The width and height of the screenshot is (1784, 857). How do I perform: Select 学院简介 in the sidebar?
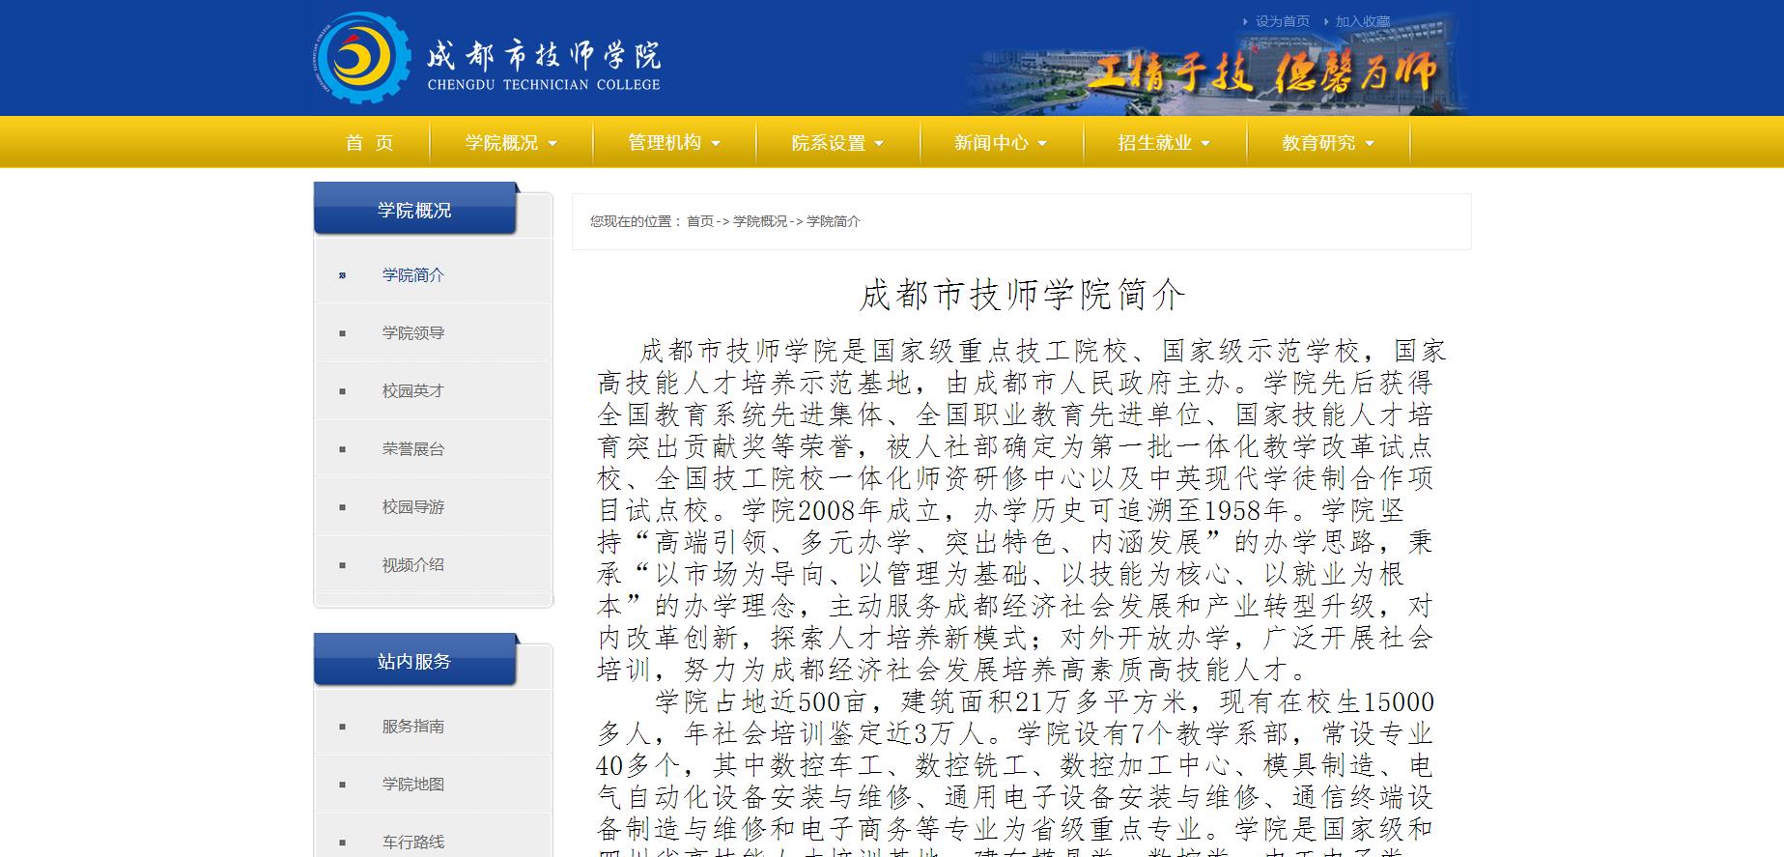(413, 275)
